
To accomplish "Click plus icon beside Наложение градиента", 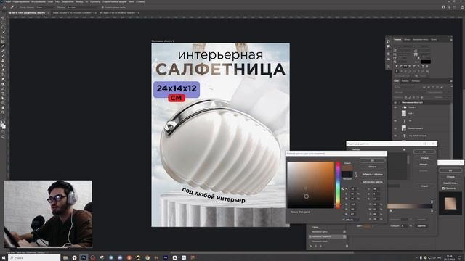I will pos(344,236).
